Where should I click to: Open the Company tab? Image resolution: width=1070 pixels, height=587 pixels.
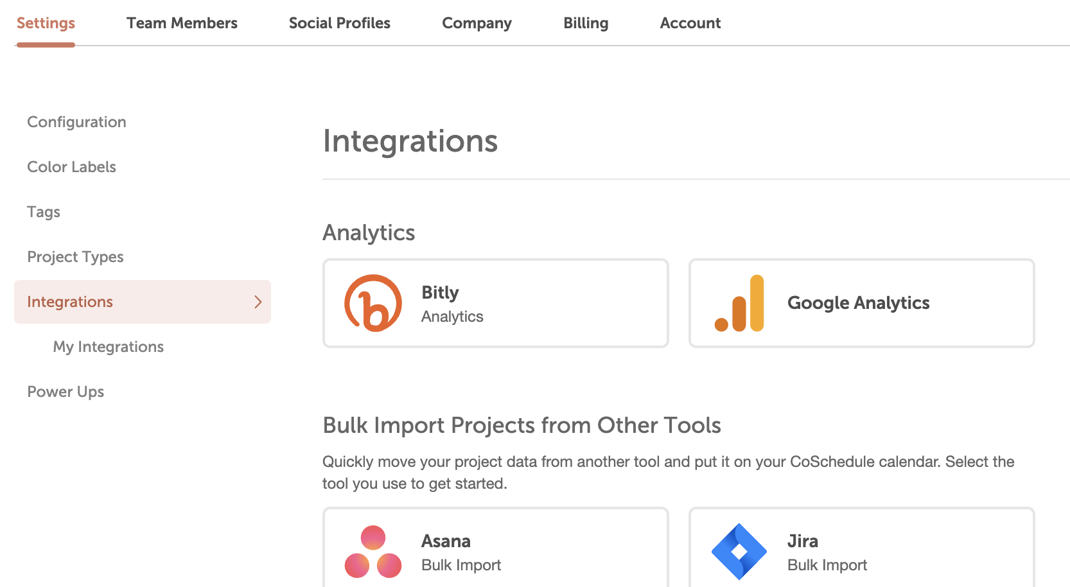477,23
